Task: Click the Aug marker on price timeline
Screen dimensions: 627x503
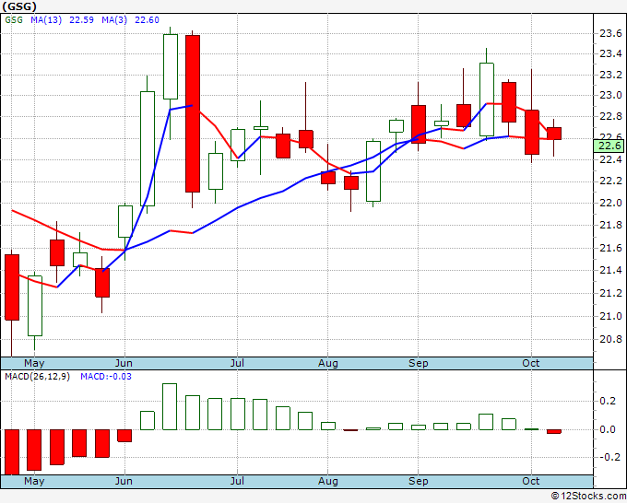Action: [328, 363]
